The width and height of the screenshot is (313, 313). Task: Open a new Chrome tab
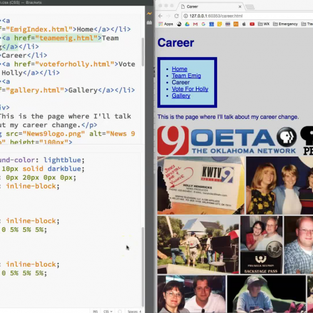(250, 7)
